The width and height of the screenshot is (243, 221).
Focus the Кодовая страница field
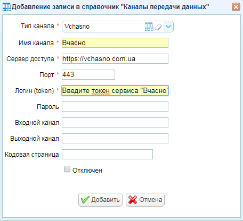coord(107,154)
